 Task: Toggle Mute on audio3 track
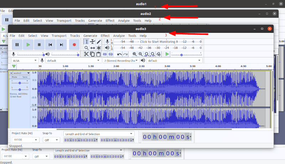(x=14, y=77)
